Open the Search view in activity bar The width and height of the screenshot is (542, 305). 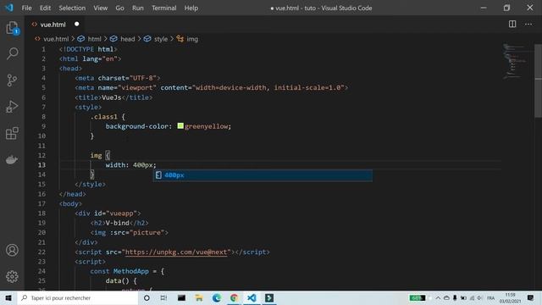point(12,53)
